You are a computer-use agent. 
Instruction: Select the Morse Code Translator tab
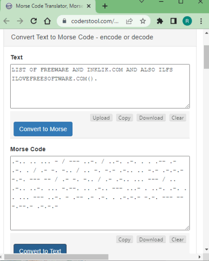(x=48, y=6)
